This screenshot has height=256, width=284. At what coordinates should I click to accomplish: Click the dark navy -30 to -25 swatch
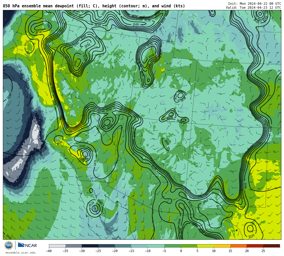90,246
